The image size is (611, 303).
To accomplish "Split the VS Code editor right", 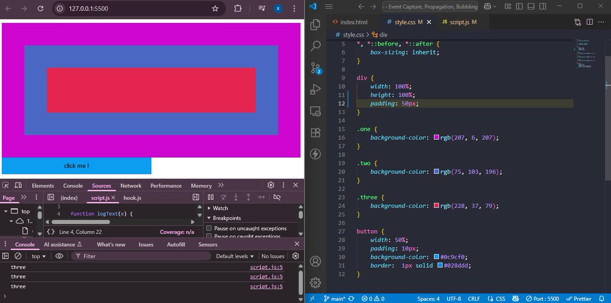I will pos(590,22).
